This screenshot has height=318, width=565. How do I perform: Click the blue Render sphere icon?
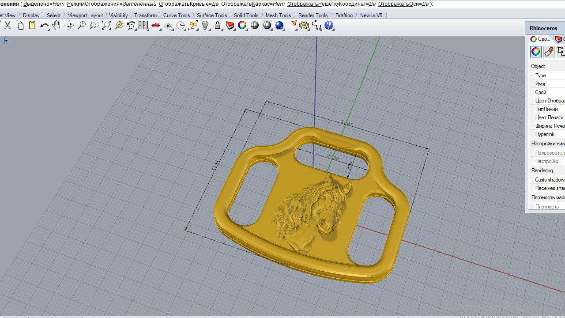(x=279, y=26)
